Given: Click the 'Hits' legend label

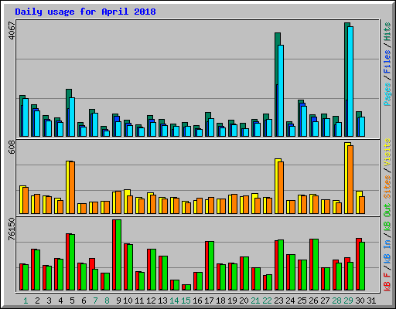Looking at the screenshot, I should point(387,32).
